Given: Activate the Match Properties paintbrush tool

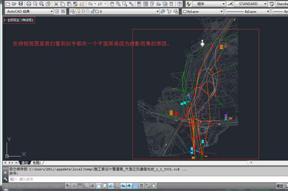Looking at the screenshot, I should click(75, 4).
